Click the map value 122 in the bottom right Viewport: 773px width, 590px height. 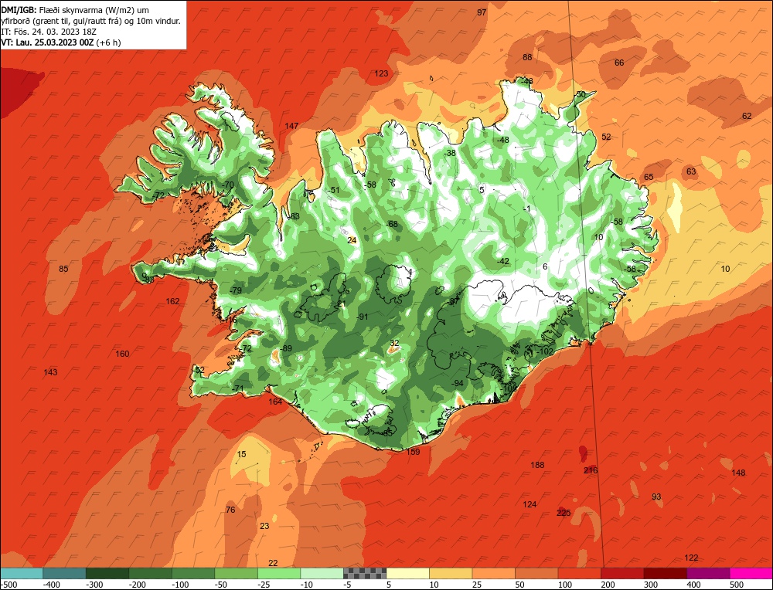pyautogui.click(x=691, y=558)
